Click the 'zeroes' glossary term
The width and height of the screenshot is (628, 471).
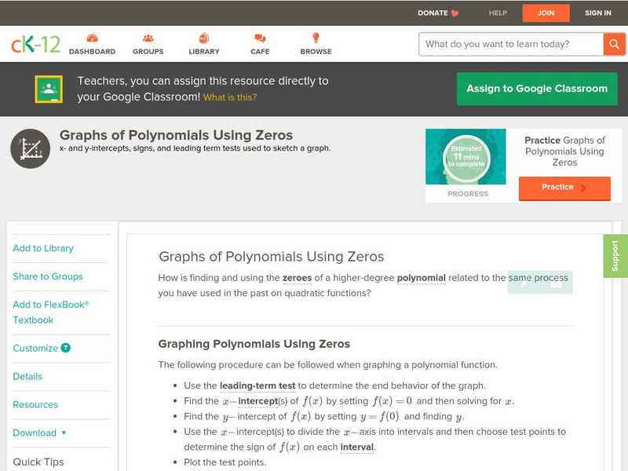(297, 278)
